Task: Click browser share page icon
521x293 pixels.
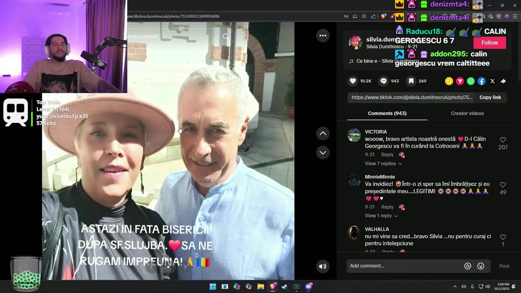Action: point(373,16)
